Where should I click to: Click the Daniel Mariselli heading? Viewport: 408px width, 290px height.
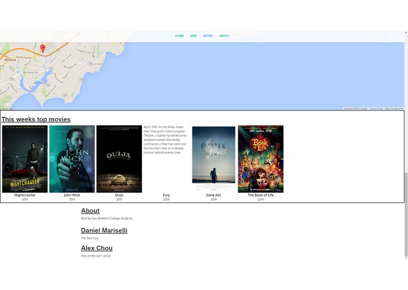pyautogui.click(x=104, y=231)
